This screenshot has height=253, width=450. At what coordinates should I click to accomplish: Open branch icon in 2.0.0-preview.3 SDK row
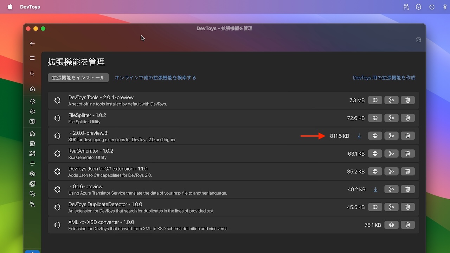[x=391, y=136]
